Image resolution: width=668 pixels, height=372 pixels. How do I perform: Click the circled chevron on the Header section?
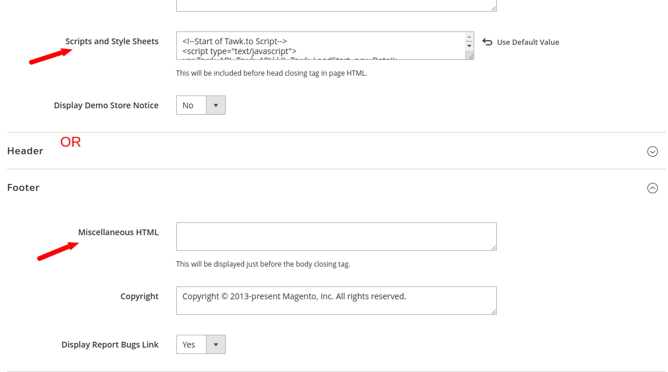tap(652, 151)
